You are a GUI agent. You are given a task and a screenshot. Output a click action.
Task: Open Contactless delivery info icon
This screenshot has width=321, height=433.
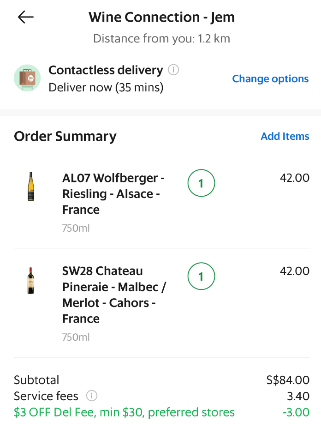(x=173, y=70)
